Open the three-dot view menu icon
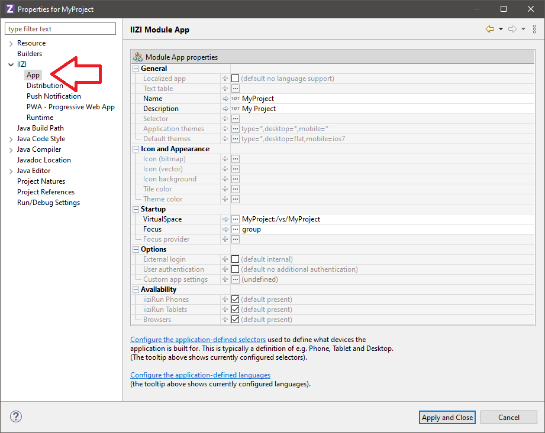 pos(534,29)
